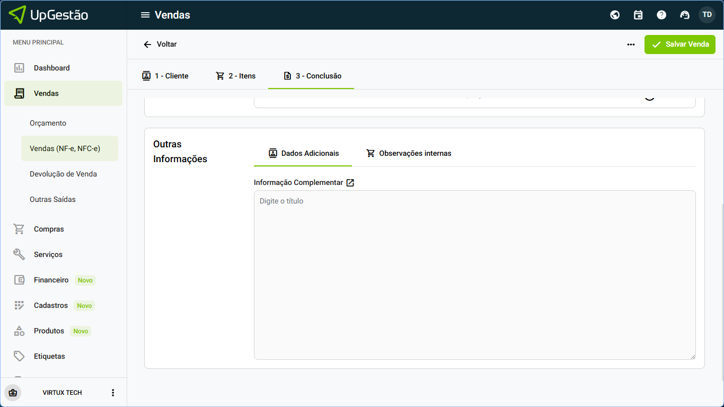Open Informação Complementar expand icon
The height and width of the screenshot is (407, 724).
[x=350, y=182]
